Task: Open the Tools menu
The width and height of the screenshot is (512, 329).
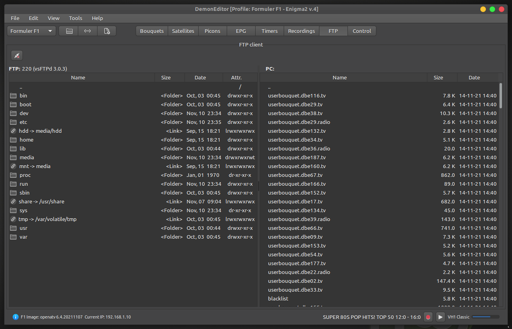Action: pyautogui.click(x=75, y=18)
